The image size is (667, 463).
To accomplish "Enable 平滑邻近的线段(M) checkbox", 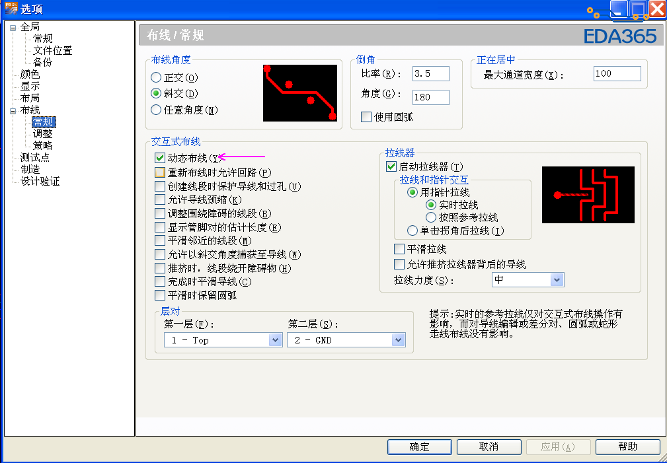I will pyautogui.click(x=160, y=240).
